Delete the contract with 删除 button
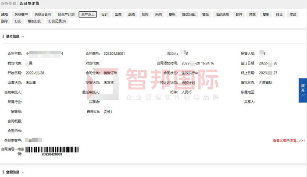The width and height of the screenshot is (307, 177). pos(4,21)
